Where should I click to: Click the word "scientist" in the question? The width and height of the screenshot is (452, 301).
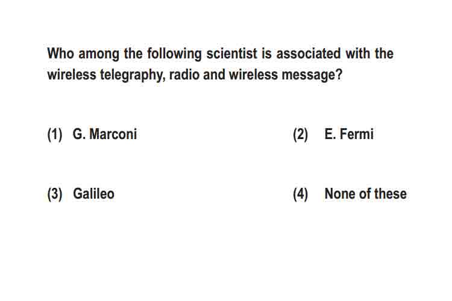(232, 54)
